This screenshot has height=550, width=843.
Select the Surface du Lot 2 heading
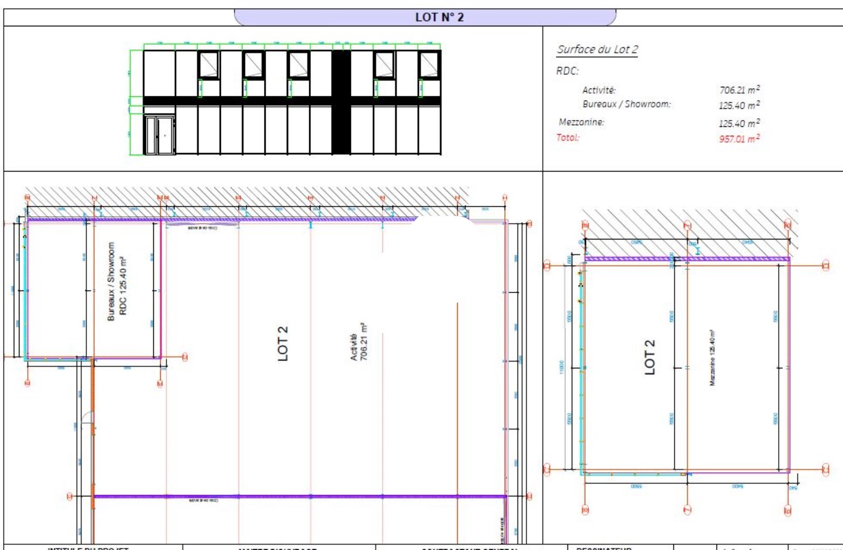pos(597,49)
